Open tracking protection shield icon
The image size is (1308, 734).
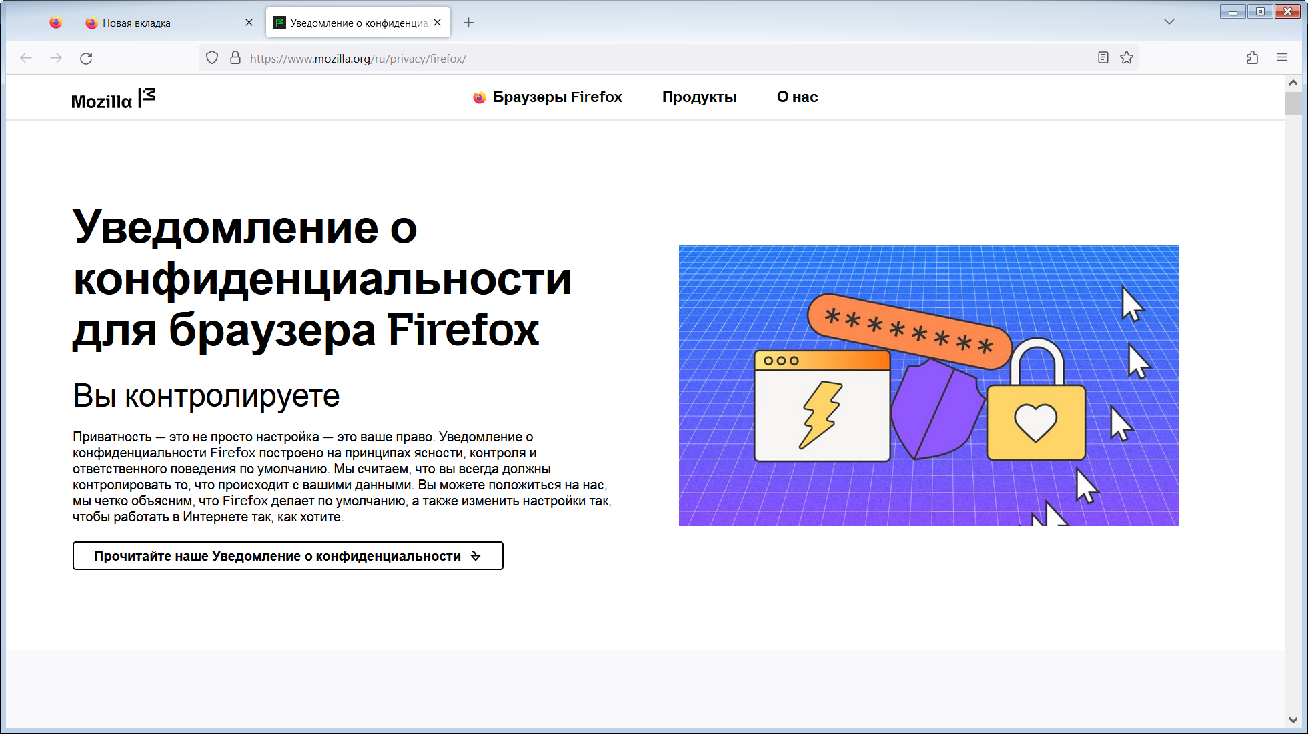(212, 58)
